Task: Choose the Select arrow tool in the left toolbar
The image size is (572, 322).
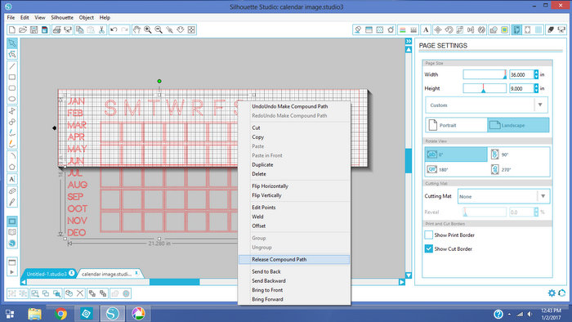Action: coord(12,43)
